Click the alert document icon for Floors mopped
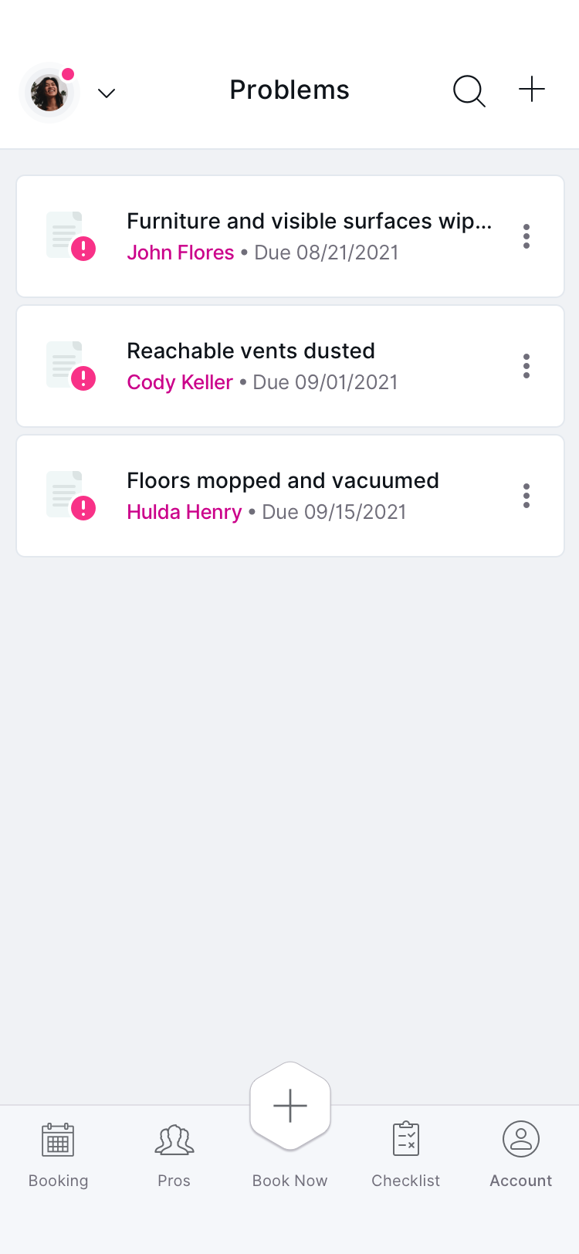Screen dimensions: 579x1254 coord(70,496)
